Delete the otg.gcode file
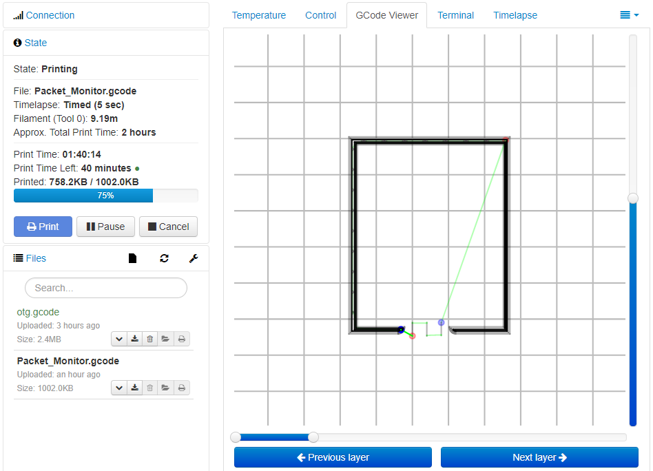The height and width of the screenshot is (471, 653). (x=150, y=339)
